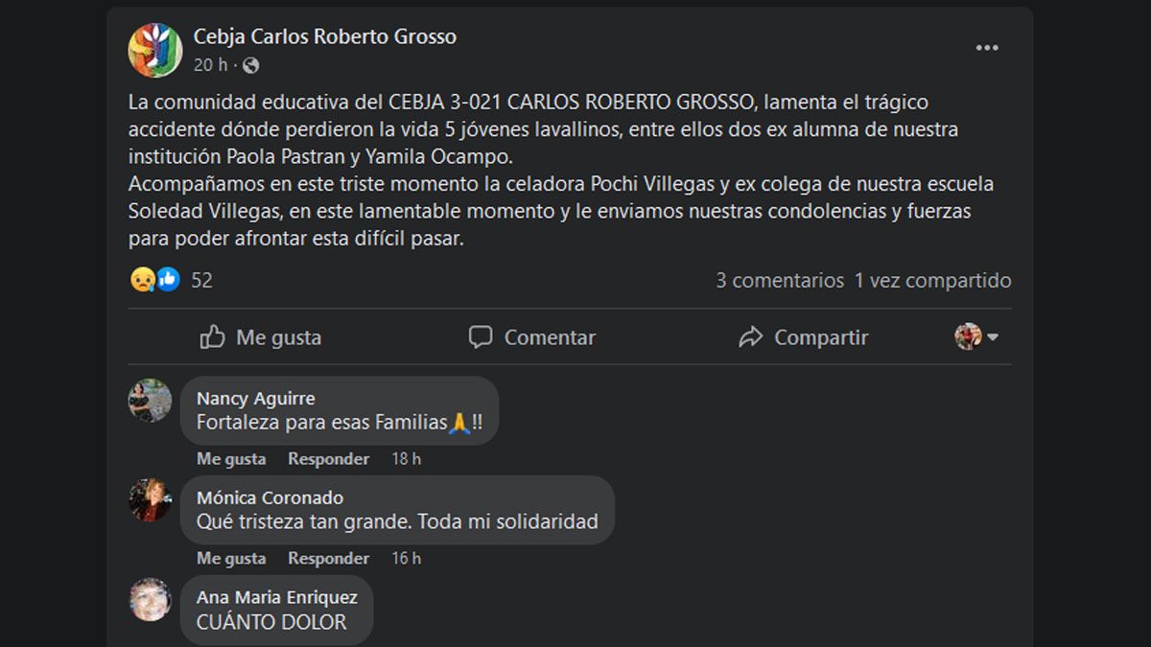Open Nancy Aguirre's profile picture
Image resolution: width=1151 pixels, height=647 pixels.
coord(151,401)
